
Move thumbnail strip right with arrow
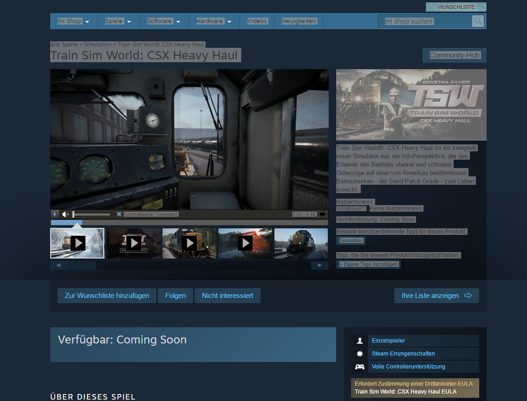point(319,265)
